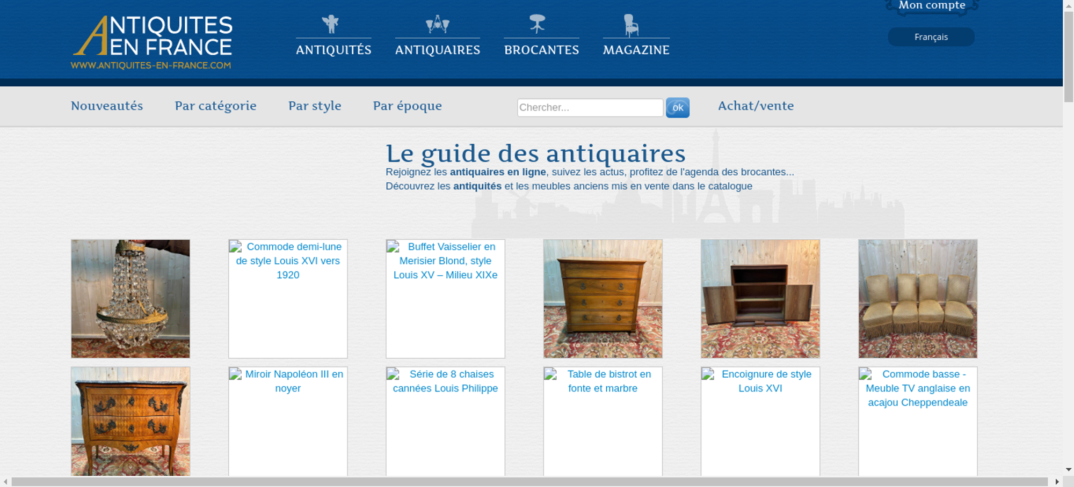Click the pedestal table icon above Brocantes
This screenshot has height=487, width=1074.
[537, 24]
